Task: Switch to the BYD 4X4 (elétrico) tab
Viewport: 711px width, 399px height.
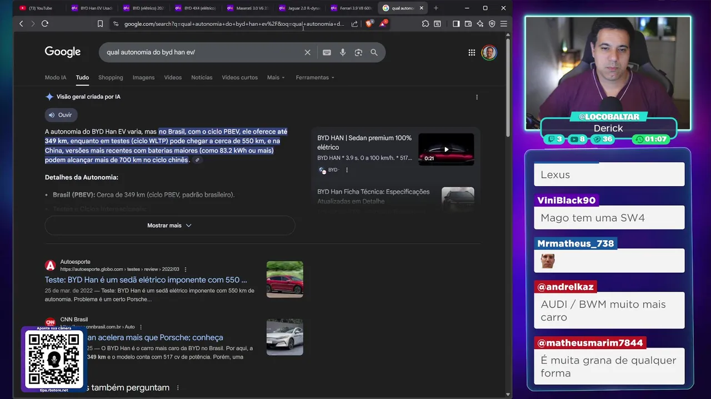Action: point(195,8)
